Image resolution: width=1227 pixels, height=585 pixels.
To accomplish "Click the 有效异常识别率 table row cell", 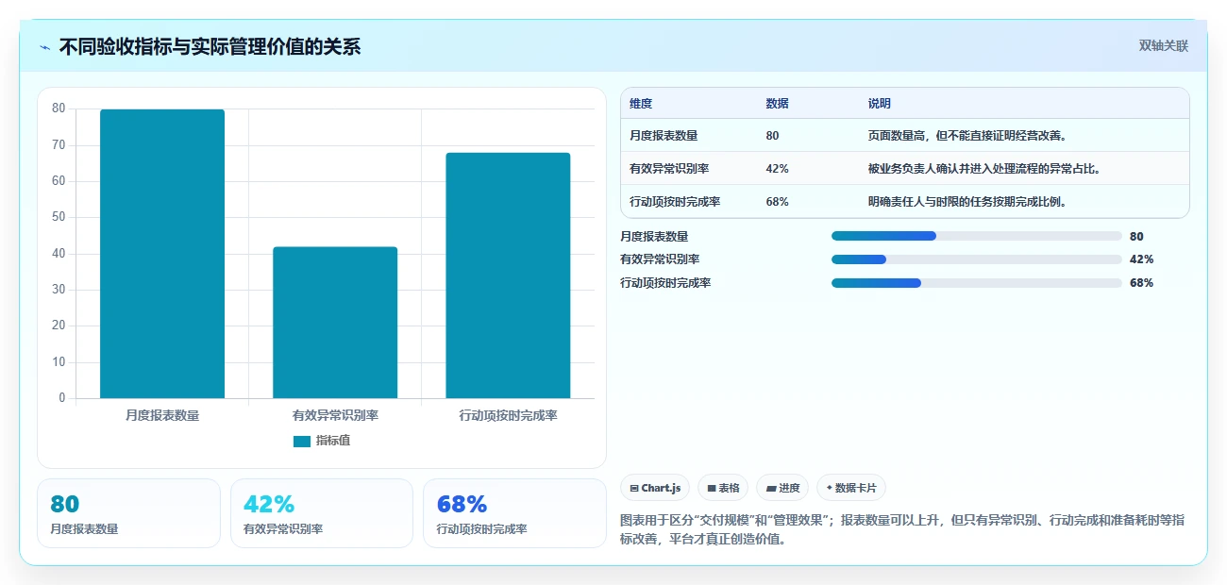I will (x=669, y=169).
